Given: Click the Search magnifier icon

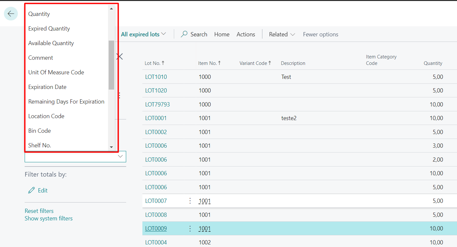Looking at the screenshot, I should pos(184,34).
